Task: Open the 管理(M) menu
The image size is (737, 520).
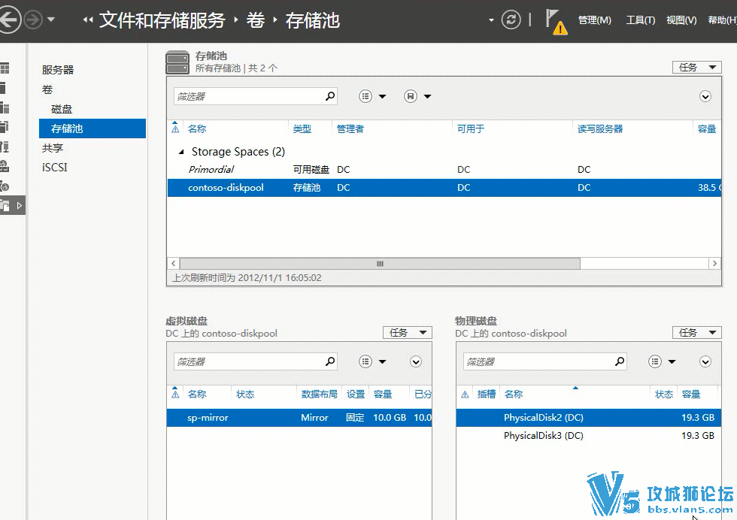Action: [595, 20]
